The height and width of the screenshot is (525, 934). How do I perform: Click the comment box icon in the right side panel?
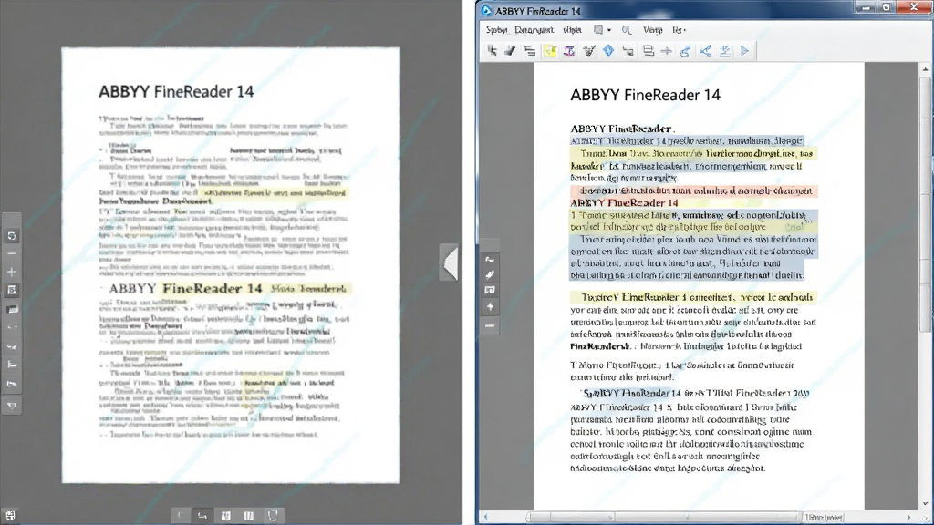[490, 290]
